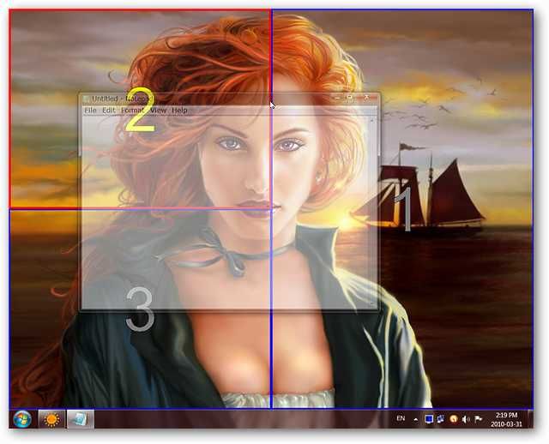Click the blue monitor tray icon
549x444 pixels.
click(x=429, y=419)
